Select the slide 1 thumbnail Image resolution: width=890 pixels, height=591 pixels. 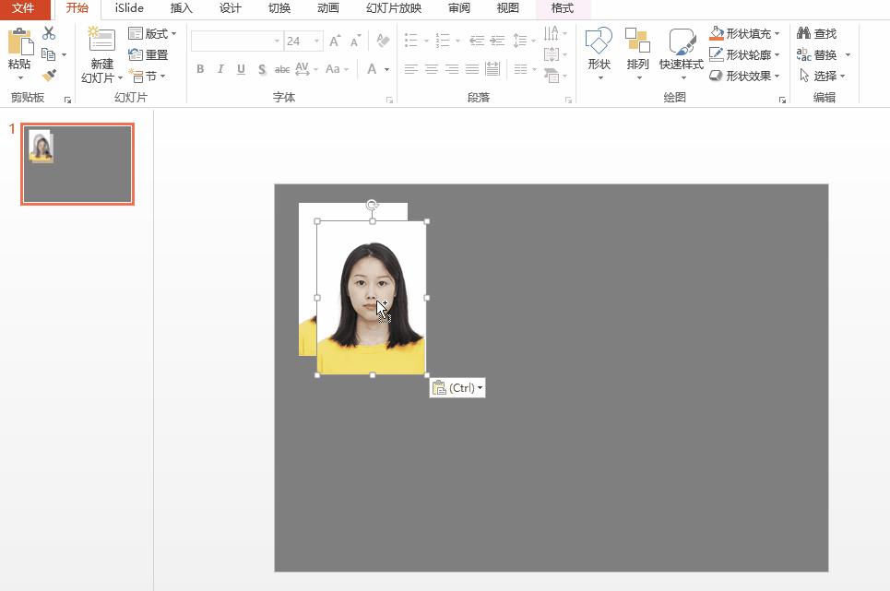coord(77,163)
